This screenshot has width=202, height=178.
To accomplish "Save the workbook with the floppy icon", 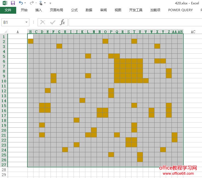I will tap(13, 3).
